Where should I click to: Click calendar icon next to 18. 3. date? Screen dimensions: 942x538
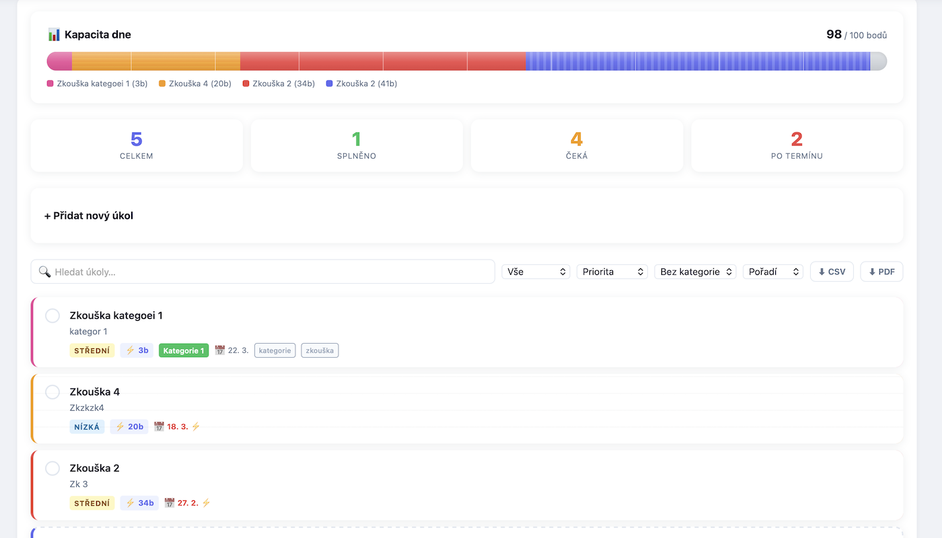point(159,426)
